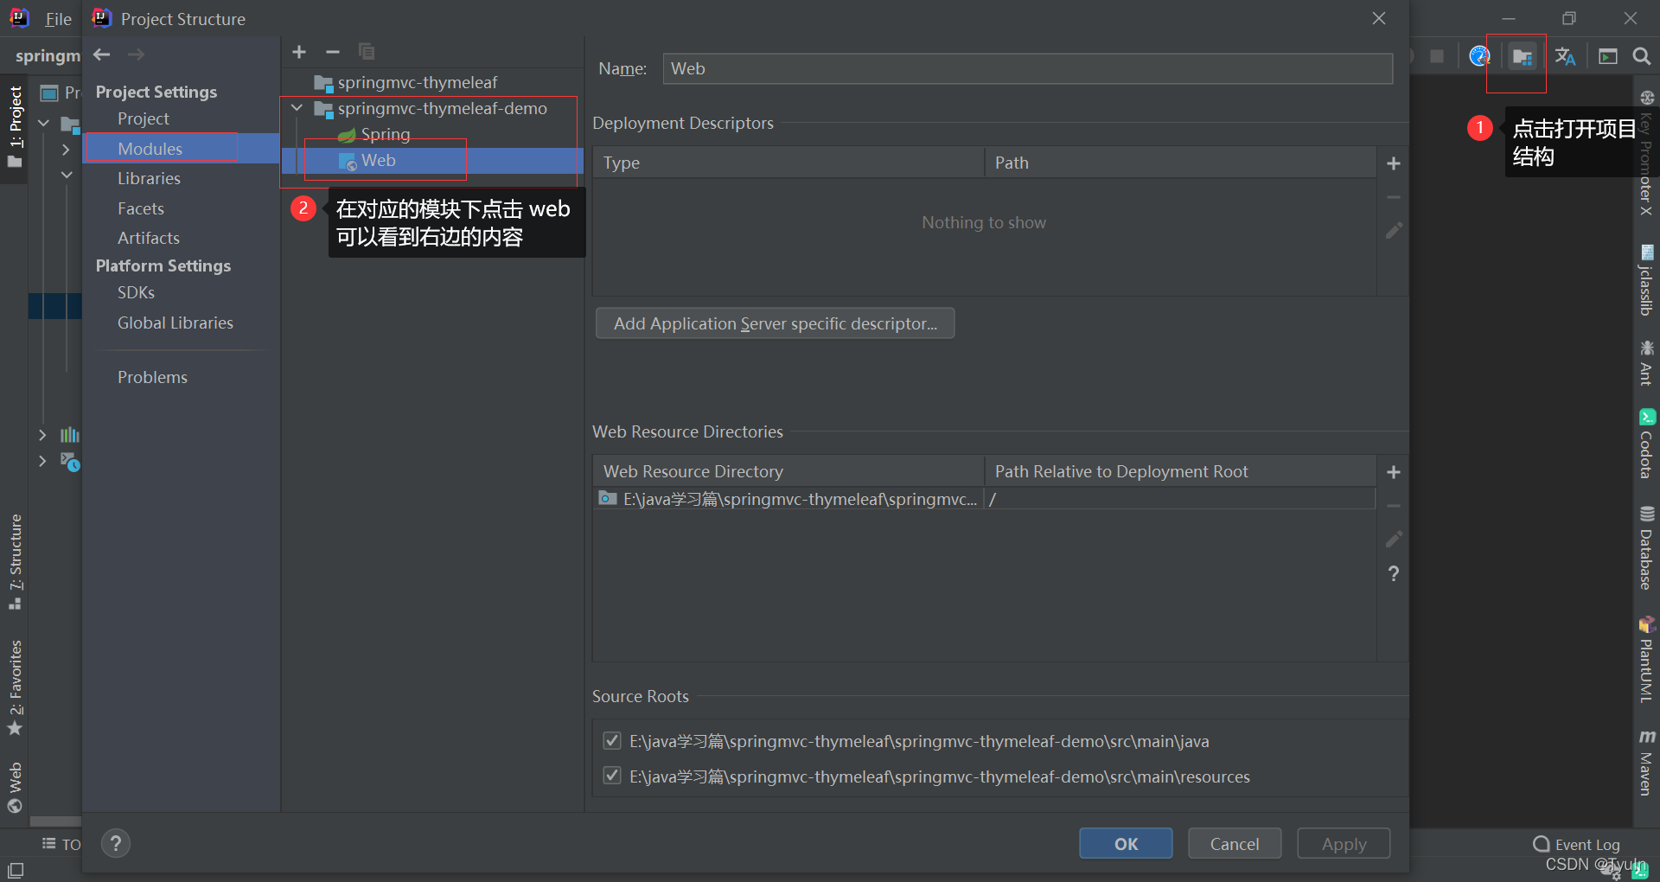Screen dimensions: 1660x882
Task: Collapse the top project tree node
Action: click(43, 123)
